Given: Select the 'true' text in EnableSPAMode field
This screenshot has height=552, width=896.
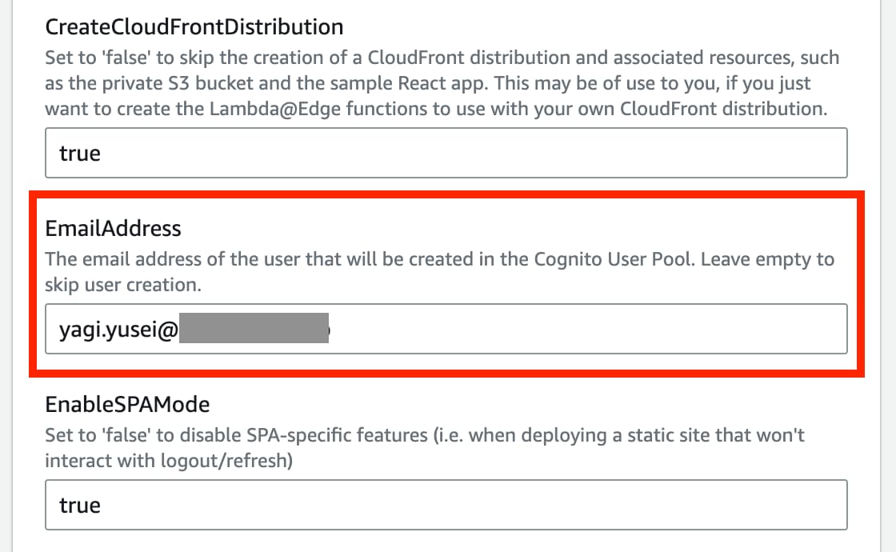Looking at the screenshot, I should coord(79,505).
